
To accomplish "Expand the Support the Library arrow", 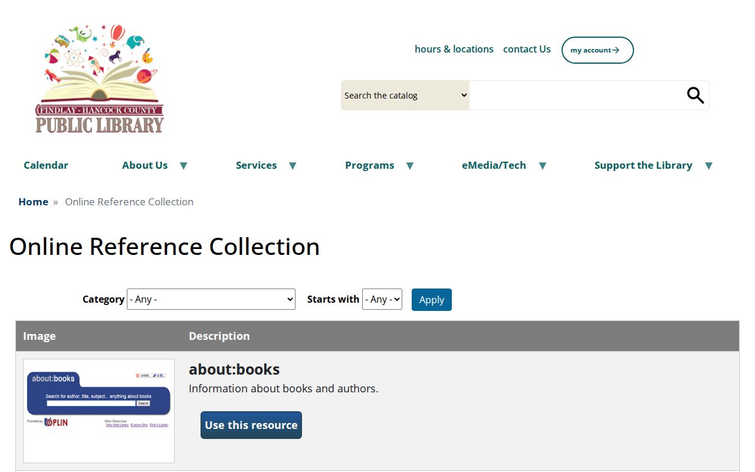I will click(x=709, y=166).
